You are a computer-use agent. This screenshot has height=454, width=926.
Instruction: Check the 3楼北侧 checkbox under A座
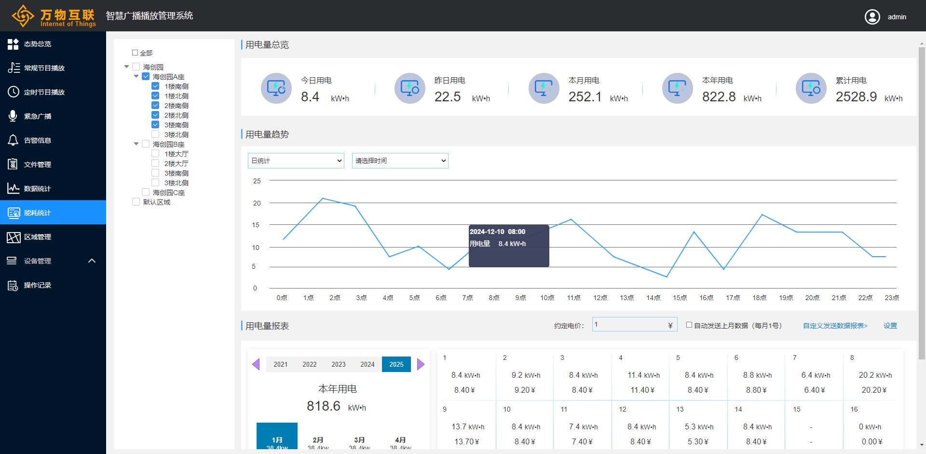[155, 134]
